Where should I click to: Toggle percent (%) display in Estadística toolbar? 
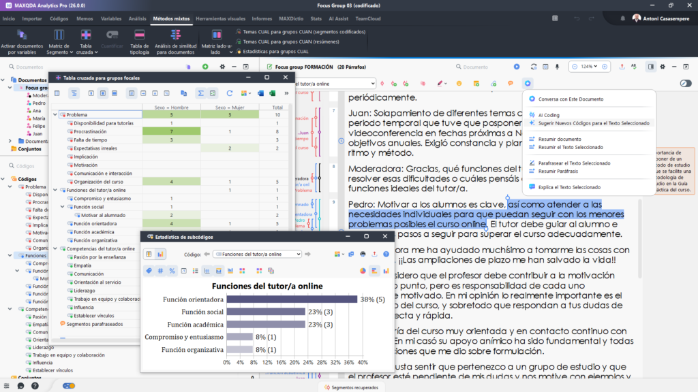172,271
